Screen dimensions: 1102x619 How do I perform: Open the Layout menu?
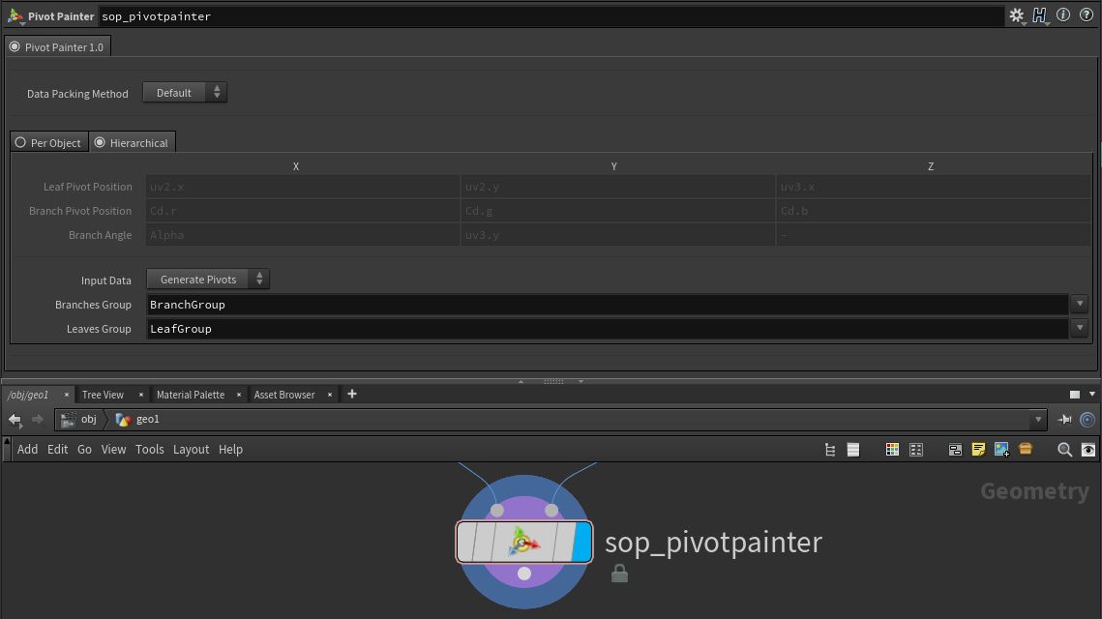coord(191,450)
